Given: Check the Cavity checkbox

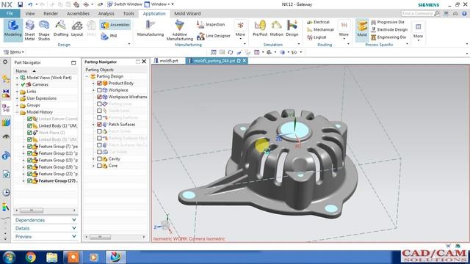Looking at the screenshot, I should [100, 159].
